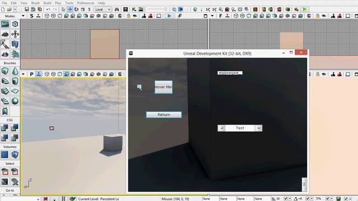The width and height of the screenshot is (358, 201).
Task: Open the status bar bottom-left combo box
Action: point(20,199)
